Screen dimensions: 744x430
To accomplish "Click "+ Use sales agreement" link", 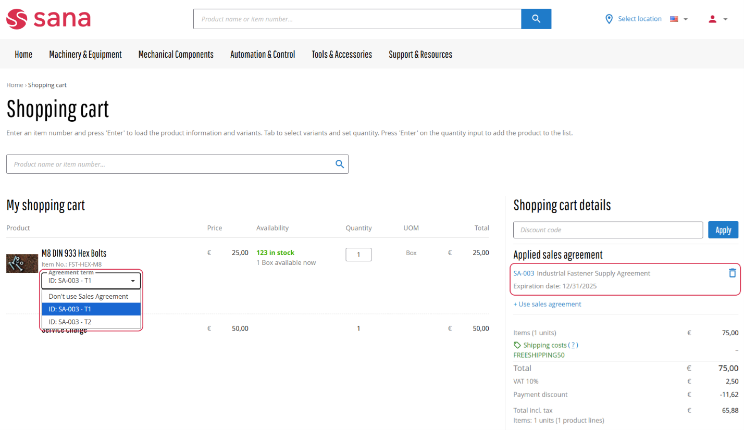I will (x=547, y=304).
